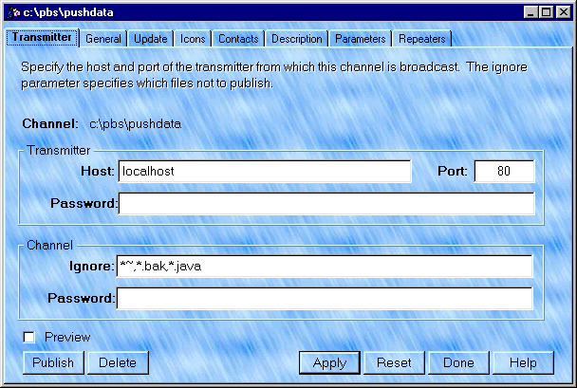577x388 pixels.
Task: Maximize the pushdata window
Action: point(545,12)
